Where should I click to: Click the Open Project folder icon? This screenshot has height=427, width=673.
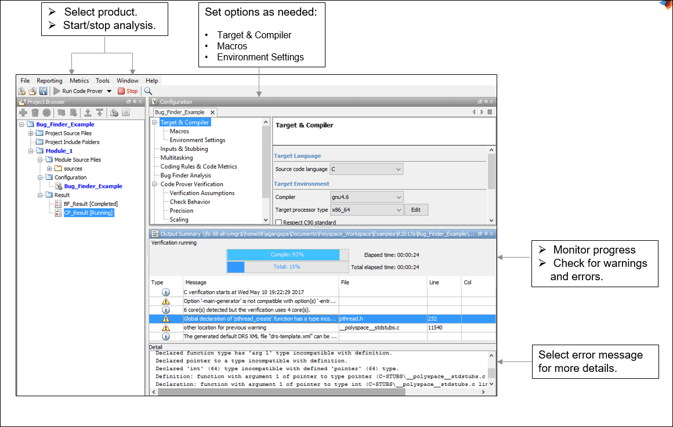(32, 91)
